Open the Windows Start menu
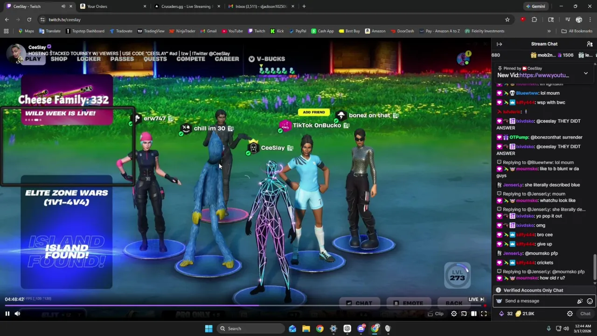The image size is (597, 336). (x=208, y=329)
